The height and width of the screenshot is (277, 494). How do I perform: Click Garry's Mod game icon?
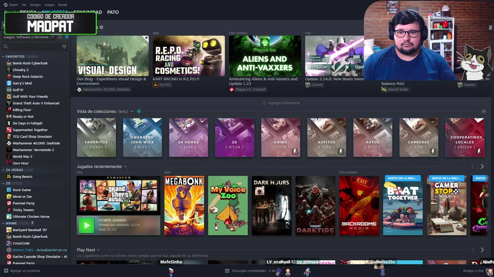pos(9,83)
